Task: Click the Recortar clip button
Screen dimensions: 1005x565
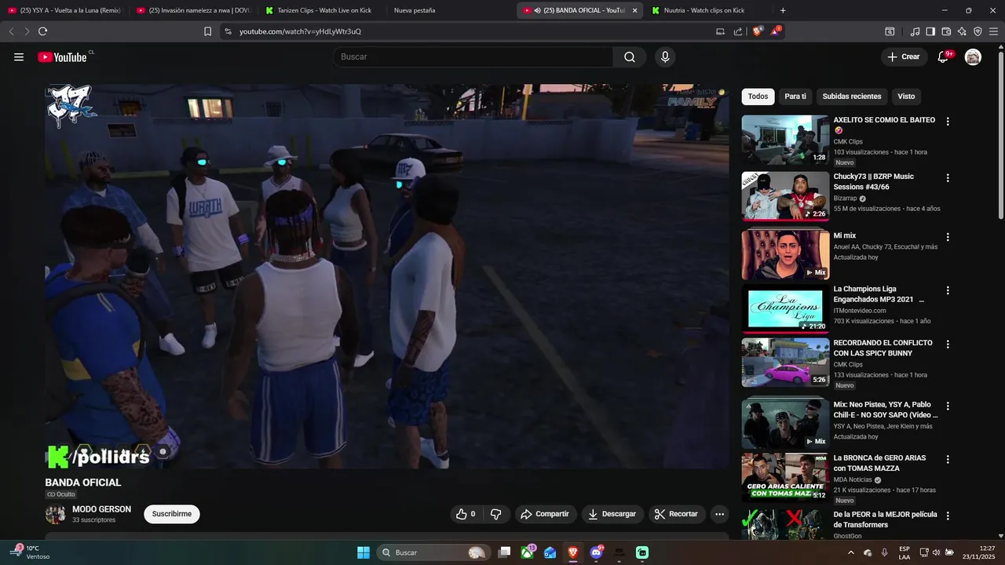Action: 677,514
